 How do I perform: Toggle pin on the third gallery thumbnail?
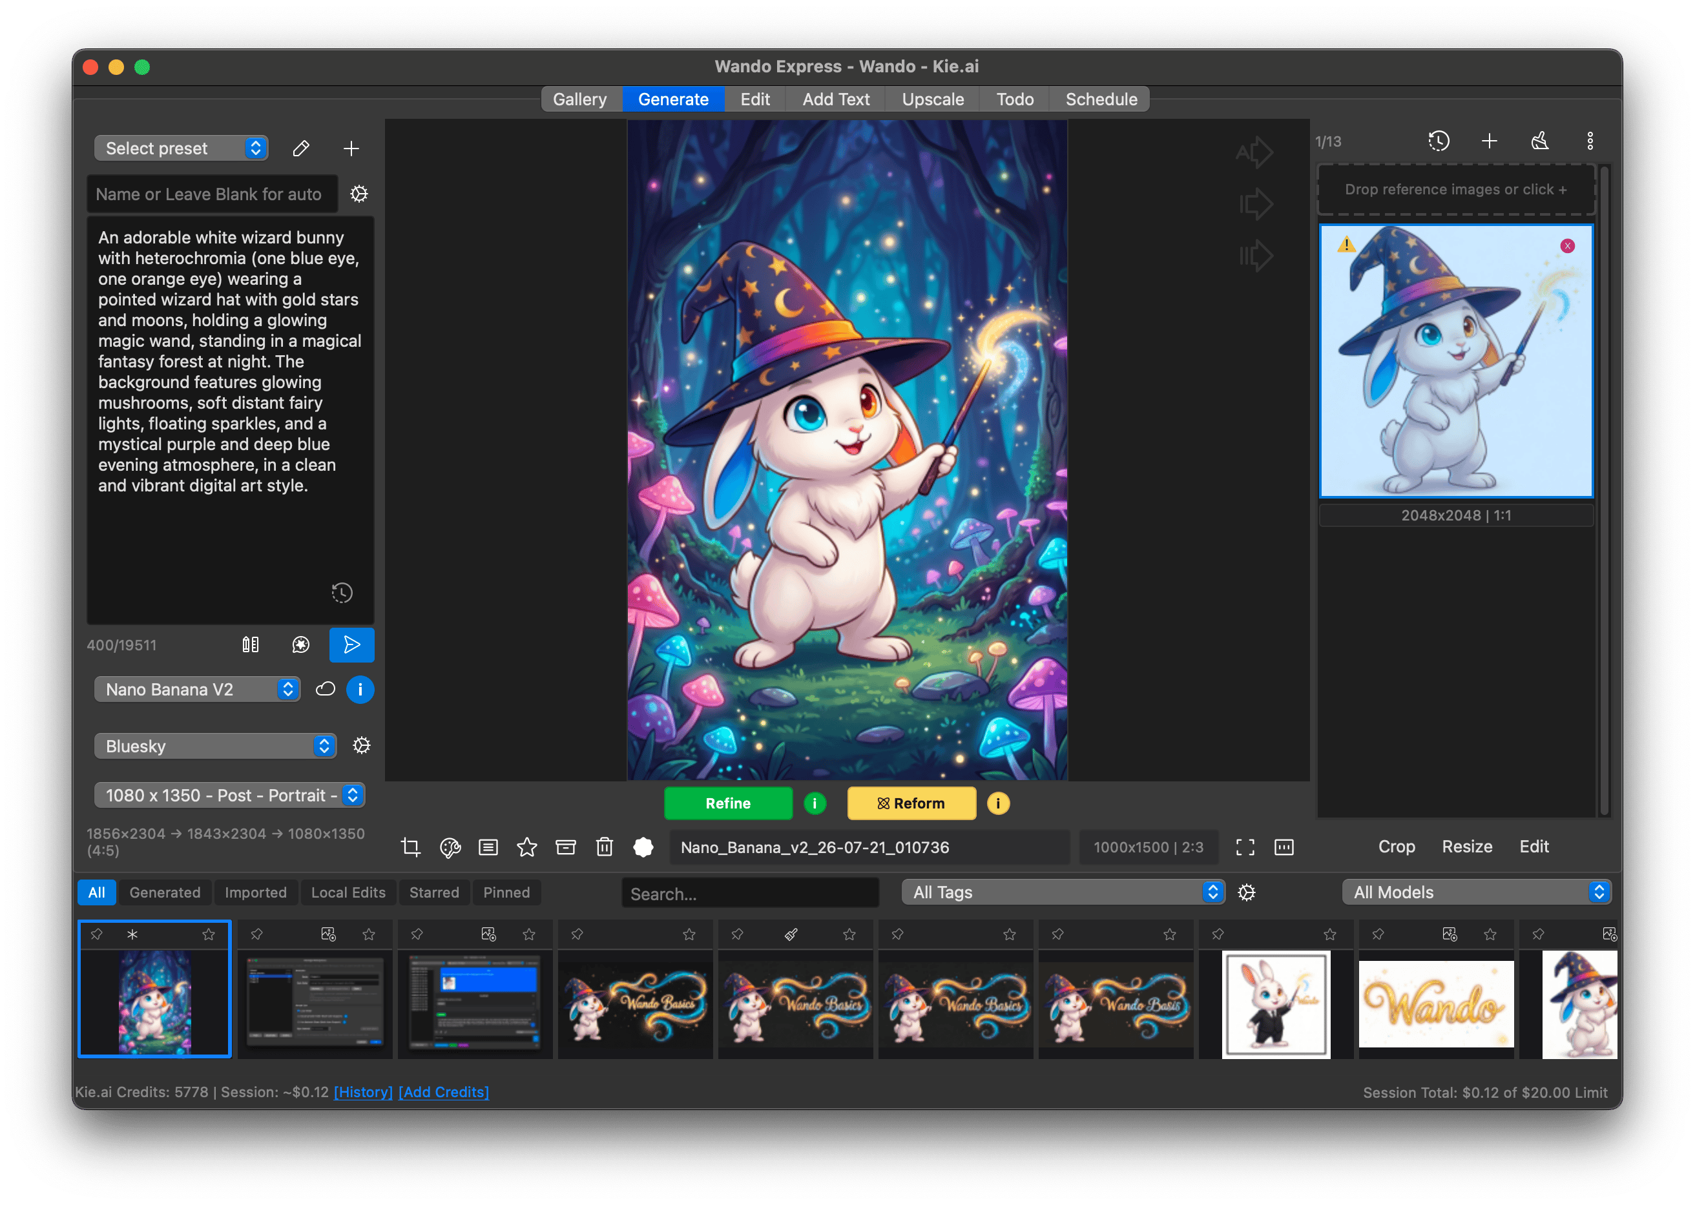[x=417, y=934]
